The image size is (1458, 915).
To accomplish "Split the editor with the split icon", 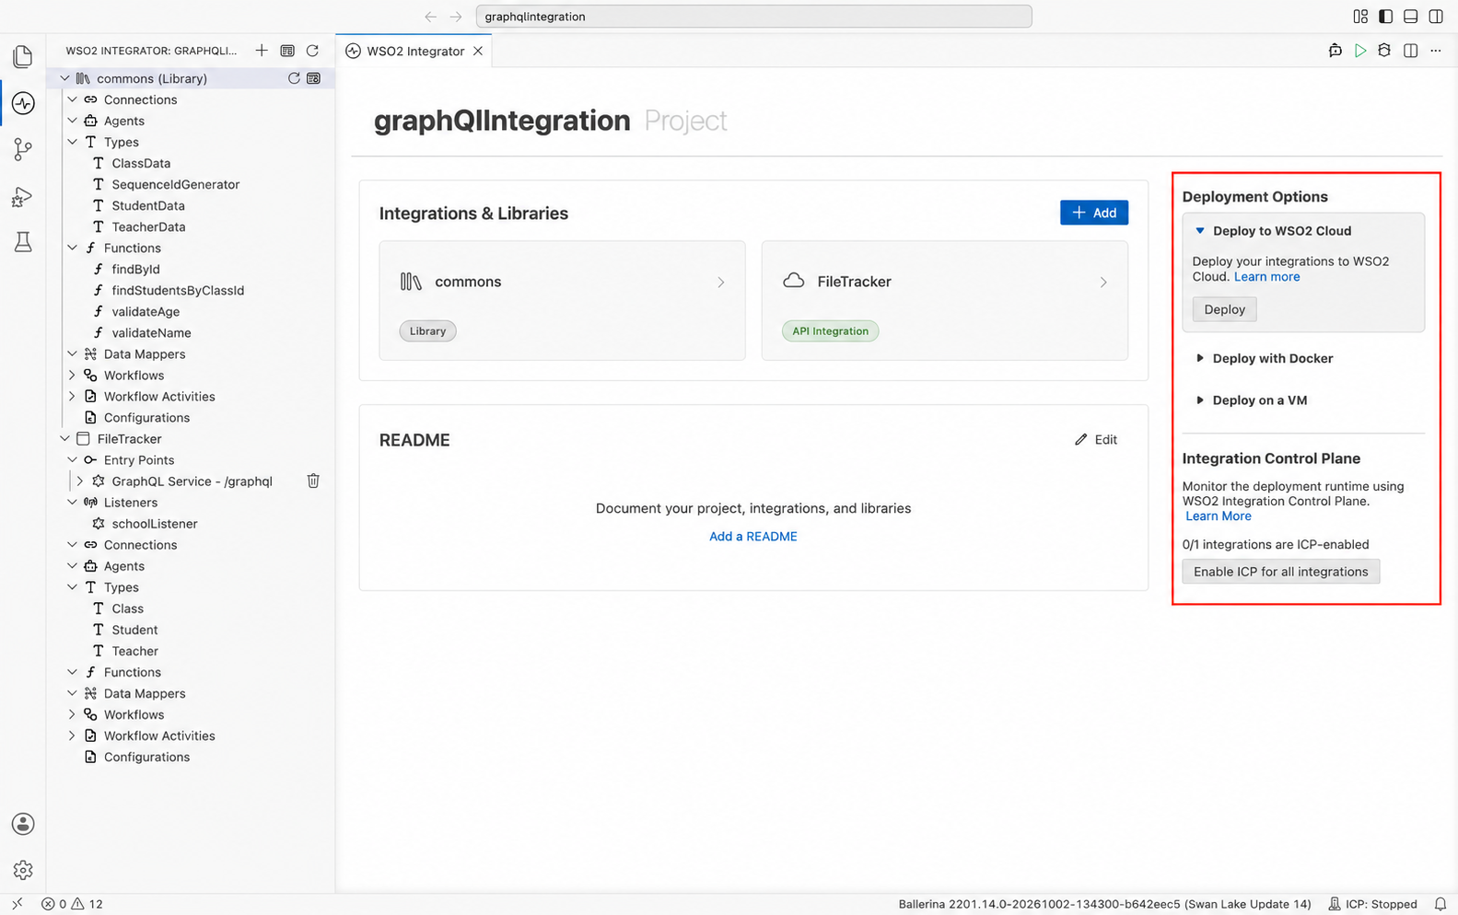I will 1410,51.
